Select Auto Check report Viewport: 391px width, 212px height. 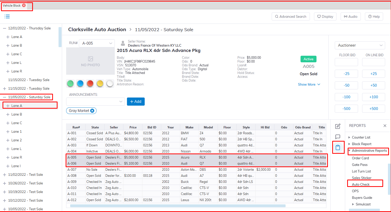click(x=361, y=184)
